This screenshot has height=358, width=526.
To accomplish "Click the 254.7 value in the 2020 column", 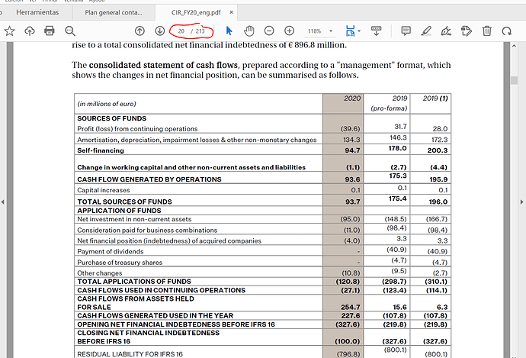I will [350, 307].
